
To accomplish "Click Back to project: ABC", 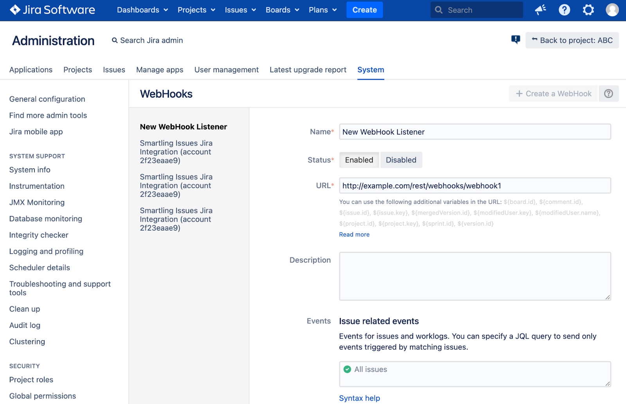I will (572, 40).
